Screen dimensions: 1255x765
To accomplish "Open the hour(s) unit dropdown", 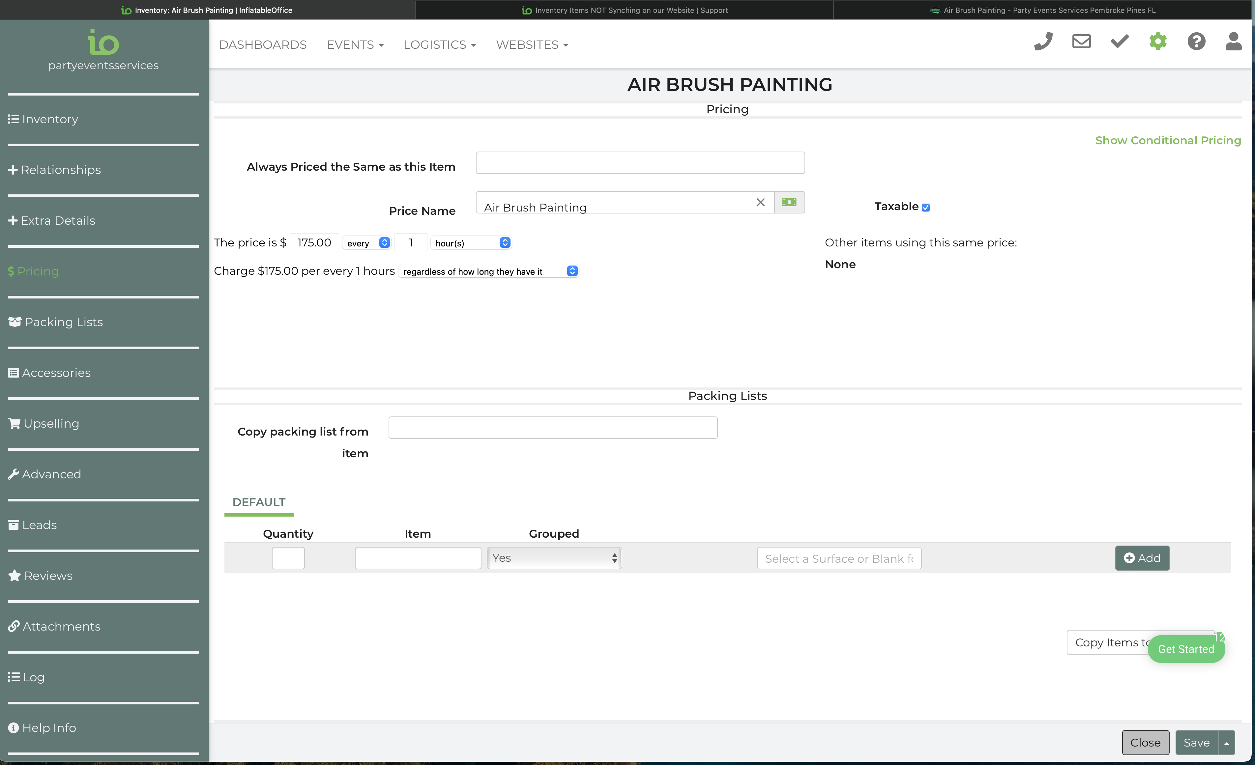I will point(471,243).
